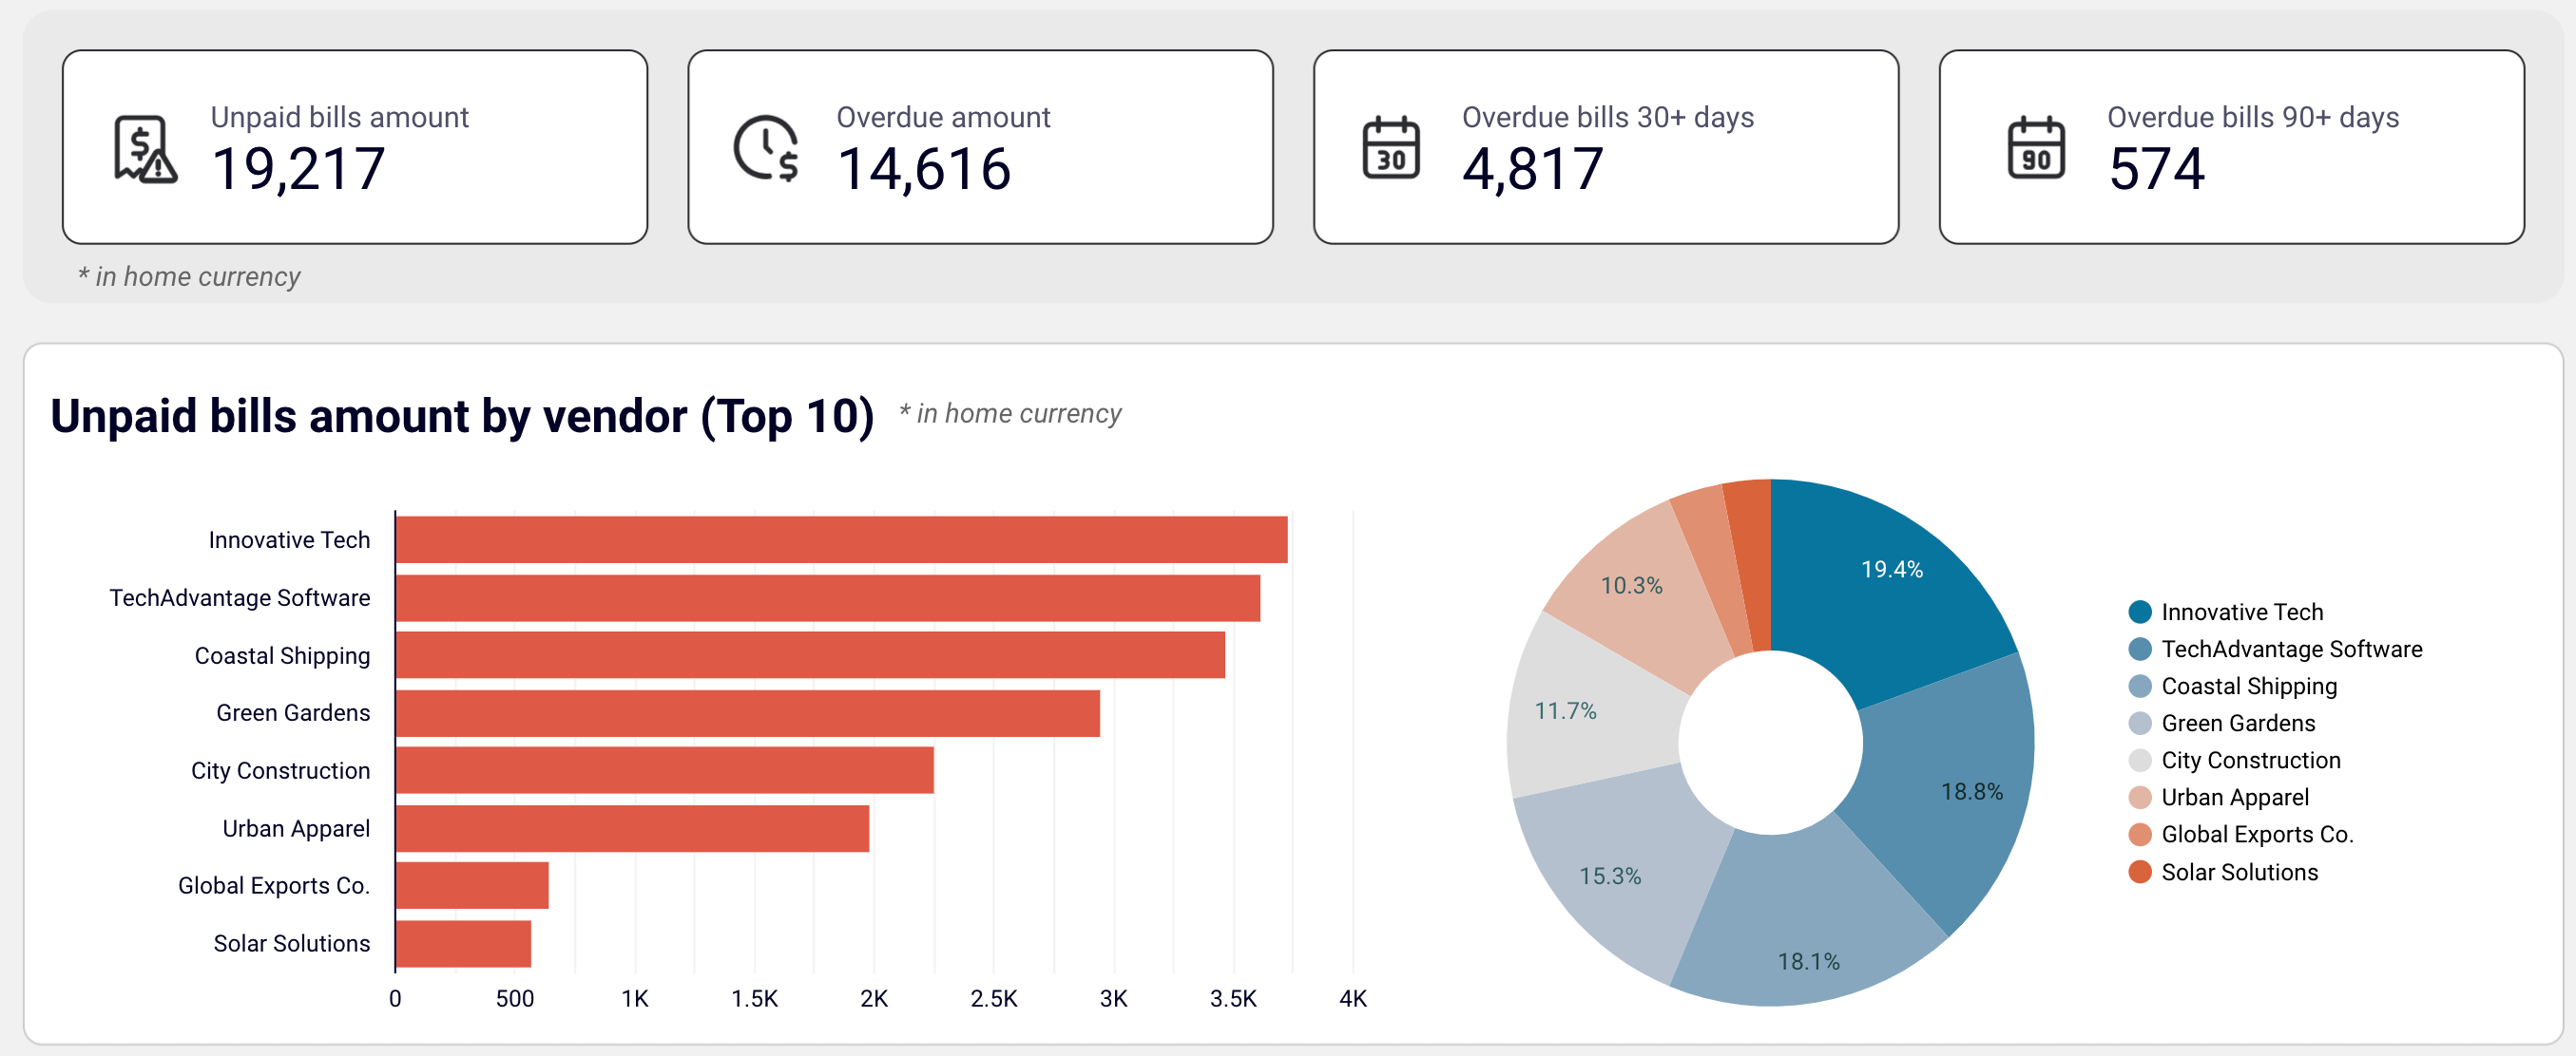Click the Solar Solutions bar chart label
The image size is (2576, 1056).
click(x=291, y=943)
